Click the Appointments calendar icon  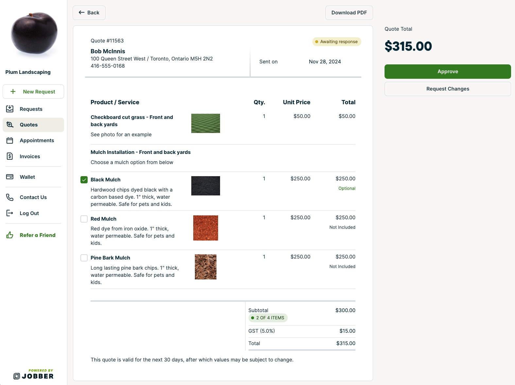click(x=10, y=140)
